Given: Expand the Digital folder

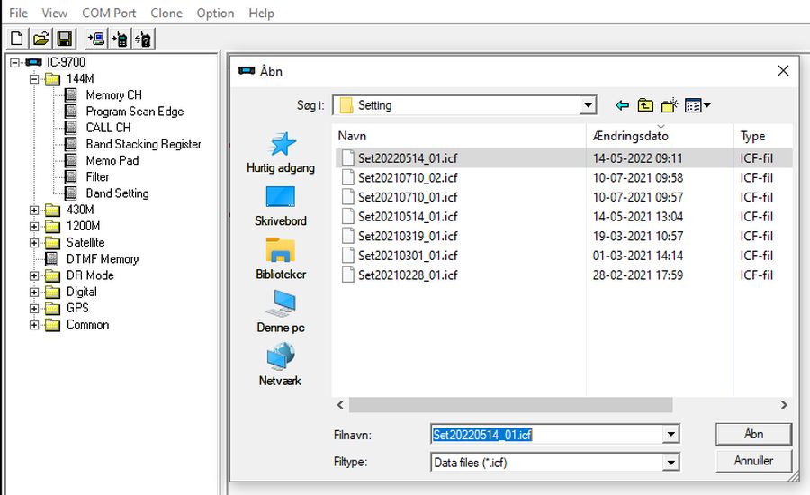Looking at the screenshot, I should click(34, 292).
